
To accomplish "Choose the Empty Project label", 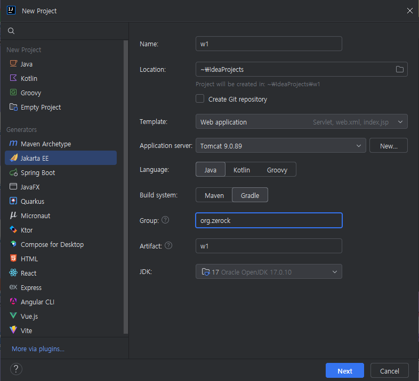I will coord(41,107).
